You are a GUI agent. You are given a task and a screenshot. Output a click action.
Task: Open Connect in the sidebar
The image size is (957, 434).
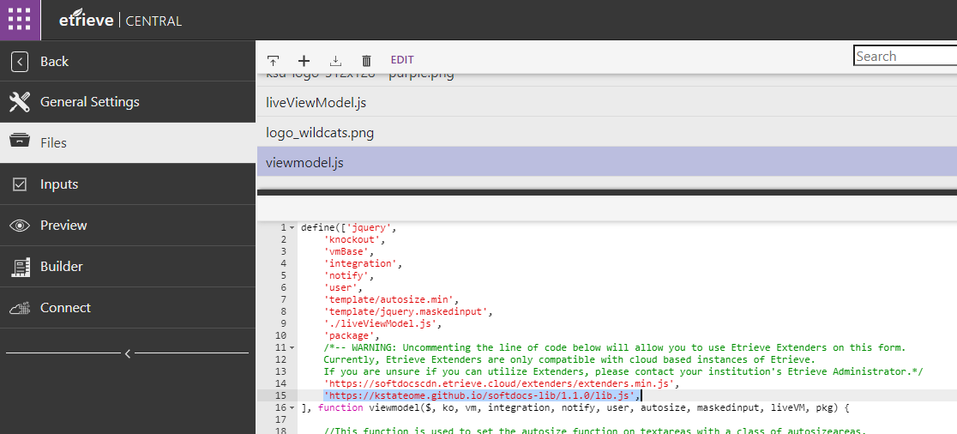pos(128,308)
